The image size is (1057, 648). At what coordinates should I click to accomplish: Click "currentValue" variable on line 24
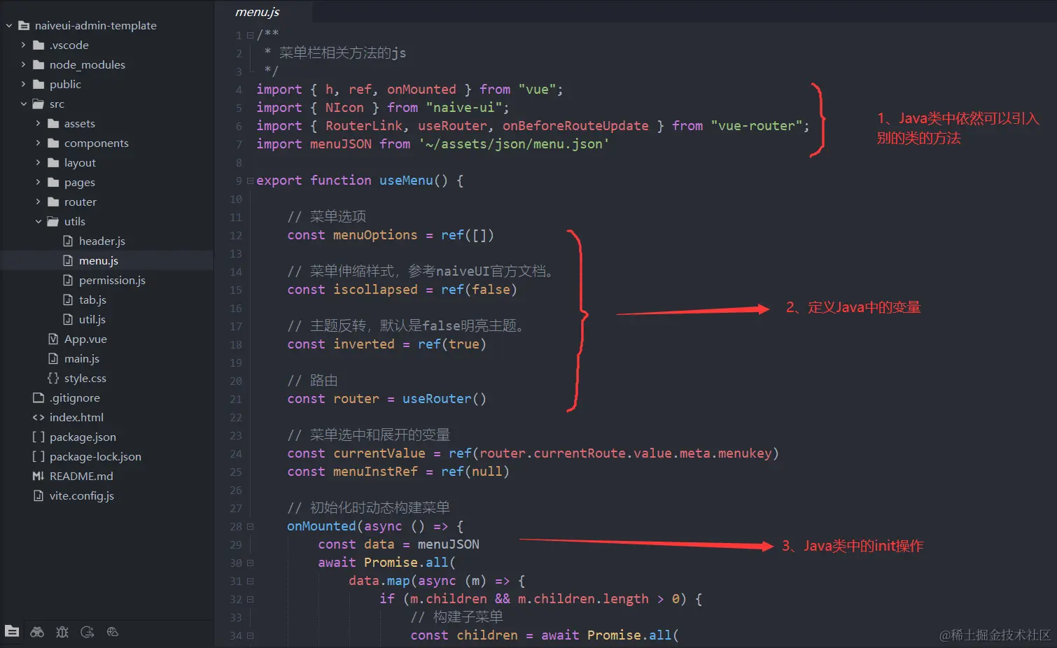[x=379, y=453]
